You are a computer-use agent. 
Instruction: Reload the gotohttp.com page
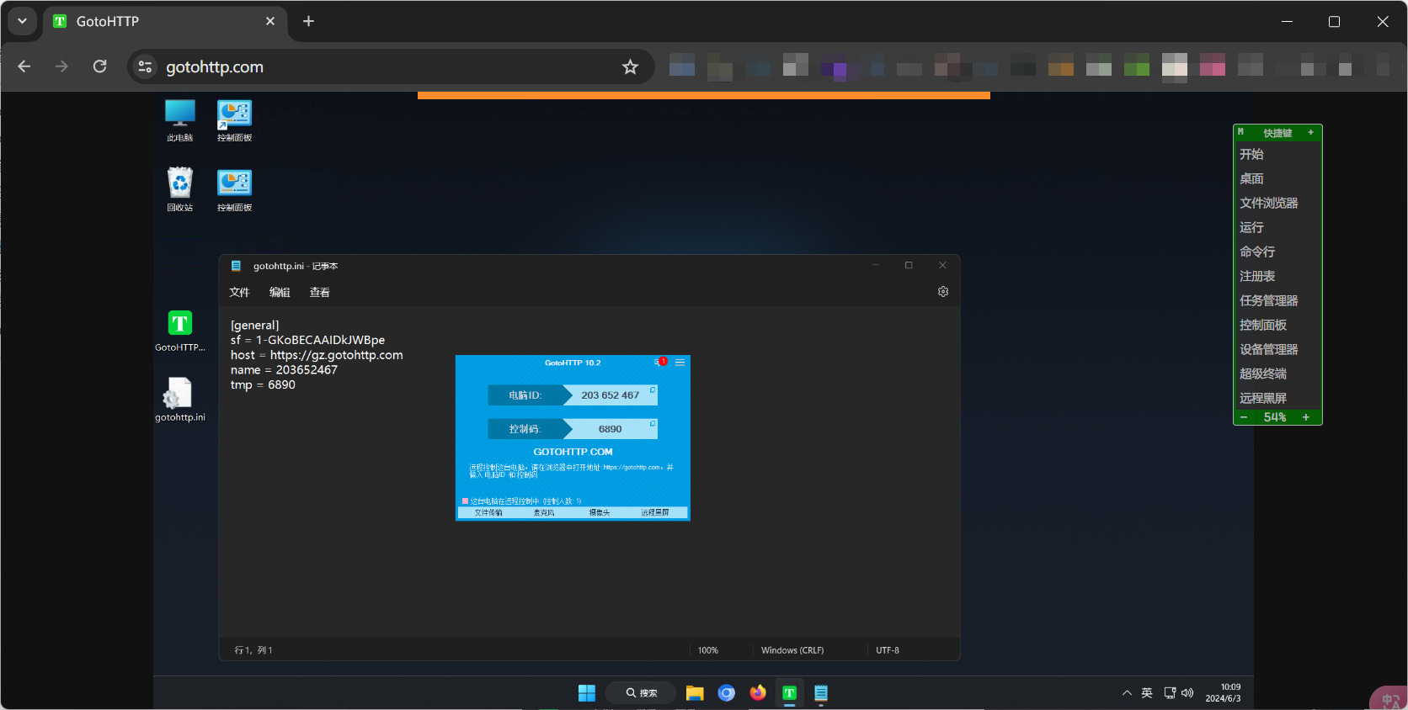(99, 66)
